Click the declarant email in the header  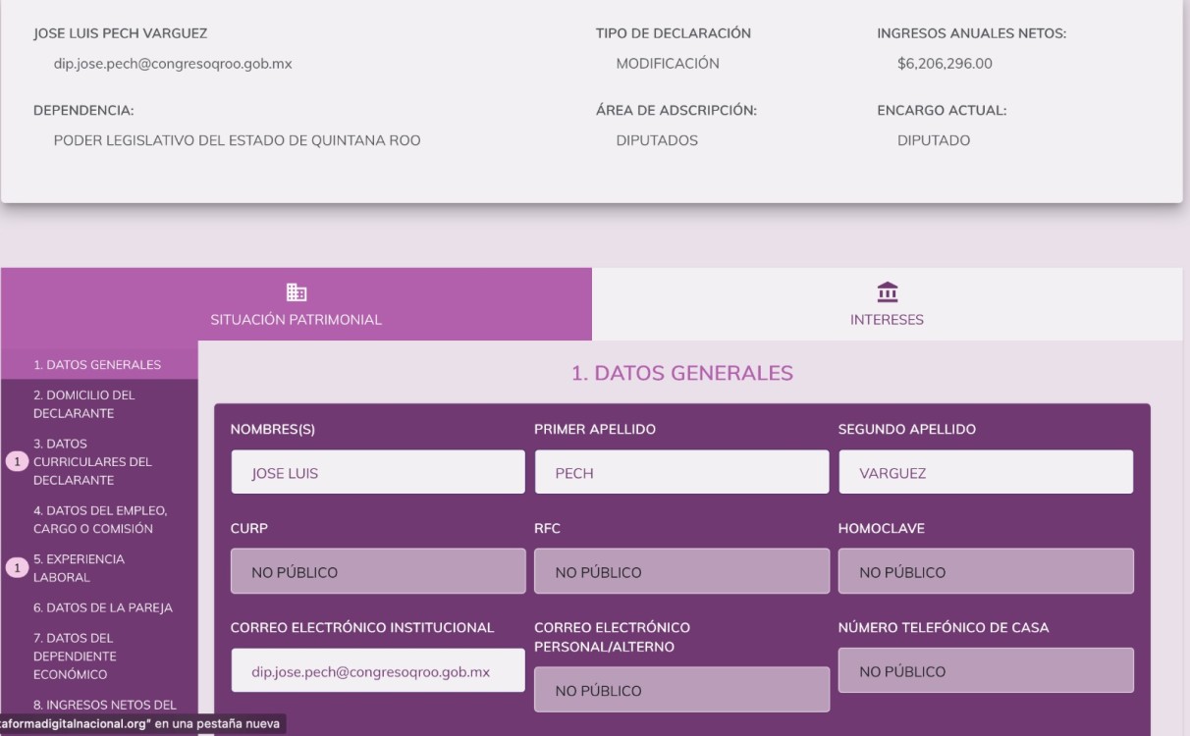173,64
